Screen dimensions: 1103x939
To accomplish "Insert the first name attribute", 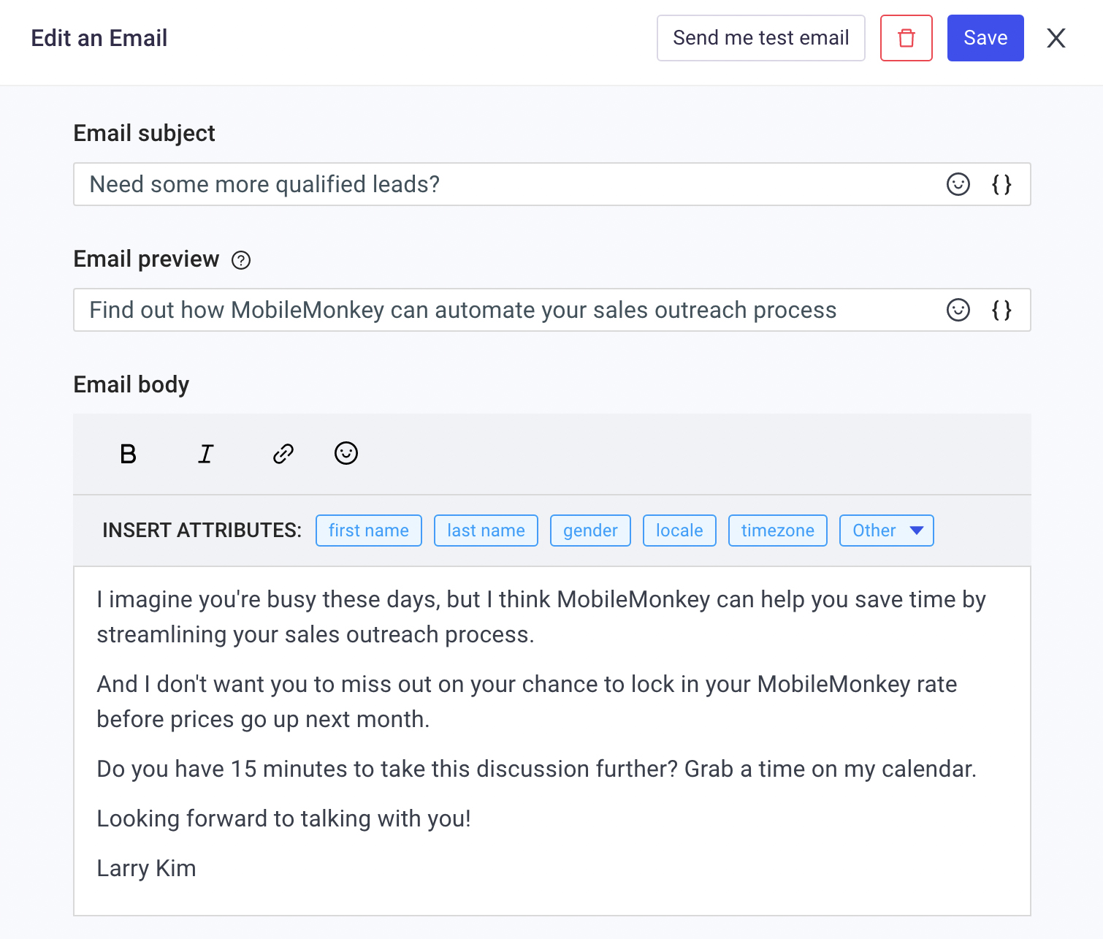I will 369,531.
